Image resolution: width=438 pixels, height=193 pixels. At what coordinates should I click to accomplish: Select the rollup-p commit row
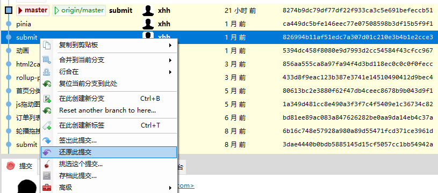219,77
